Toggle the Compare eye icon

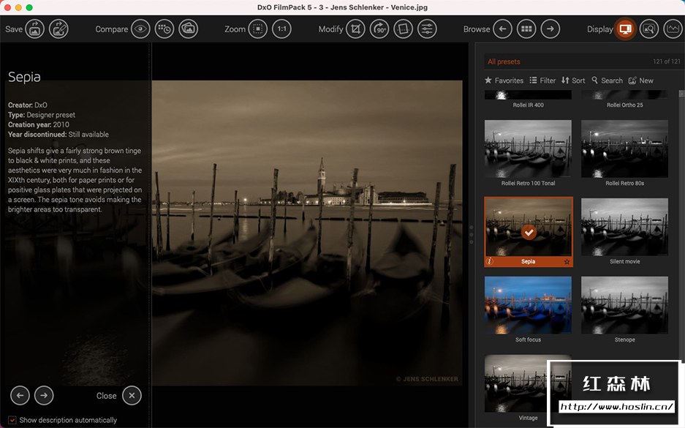[x=140, y=29]
